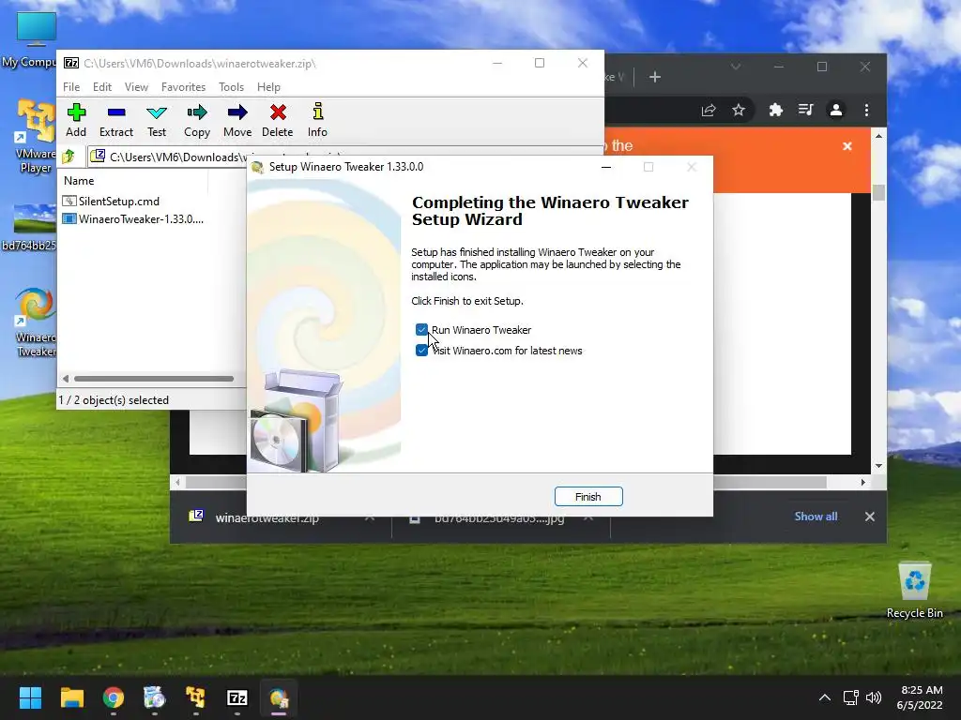The width and height of the screenshot is (961, 720).
Task: Uncheck Visit Winaero.com for latest news
Action: click(x=421, y=351)
